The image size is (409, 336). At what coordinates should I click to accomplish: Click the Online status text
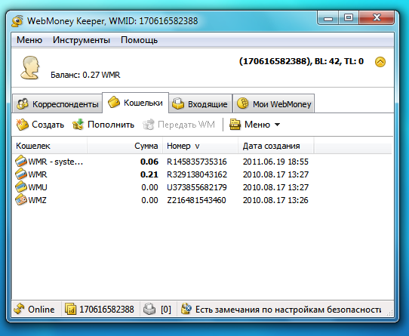[x=42, y=310]
